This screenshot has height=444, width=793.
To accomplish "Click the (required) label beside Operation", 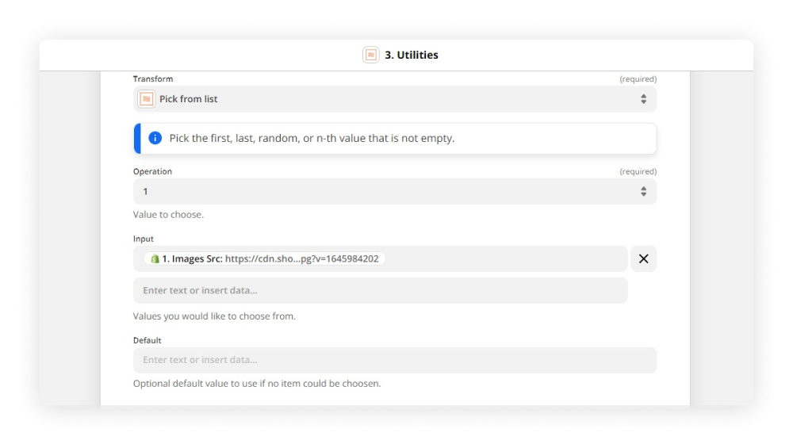I will point(638,171).
